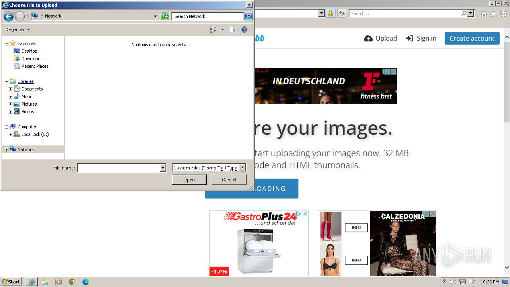
Task: Click the File name input field
Action: pyautogui.click(x=118, y=168)
